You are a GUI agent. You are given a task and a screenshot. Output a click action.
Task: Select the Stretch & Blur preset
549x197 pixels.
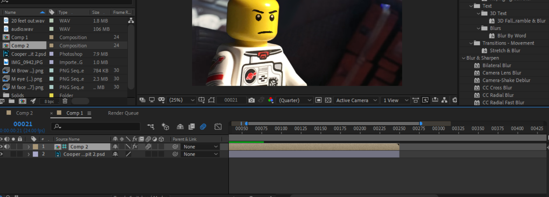(505, 50)
